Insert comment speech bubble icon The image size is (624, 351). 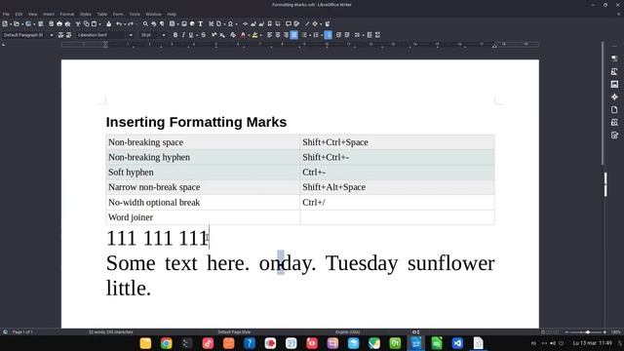click(289, 23)
